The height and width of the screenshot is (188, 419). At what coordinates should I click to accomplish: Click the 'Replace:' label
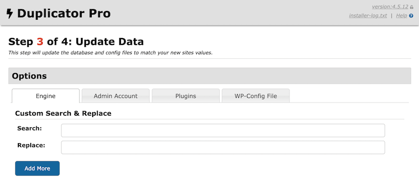pyautogui.click(x=31, y=146)
